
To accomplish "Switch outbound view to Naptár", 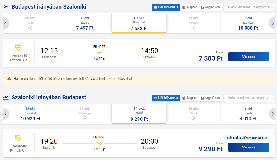I will point(189,7).
